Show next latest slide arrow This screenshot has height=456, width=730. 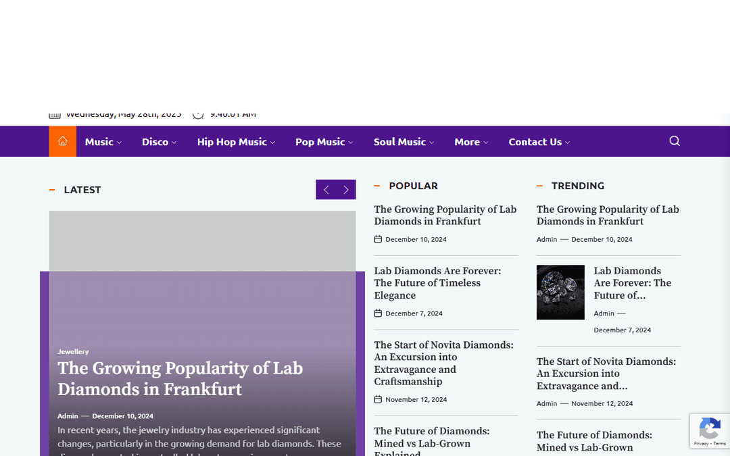(x=346, y=189)
